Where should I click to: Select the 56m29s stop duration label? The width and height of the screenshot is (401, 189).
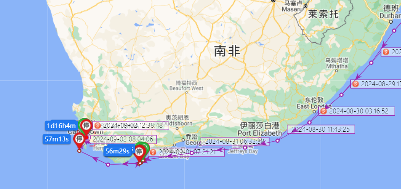pos(118,151)
